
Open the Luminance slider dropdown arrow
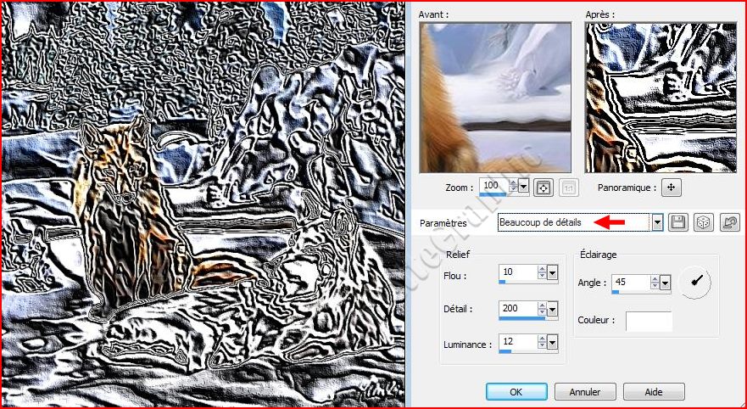coord(553,343)
